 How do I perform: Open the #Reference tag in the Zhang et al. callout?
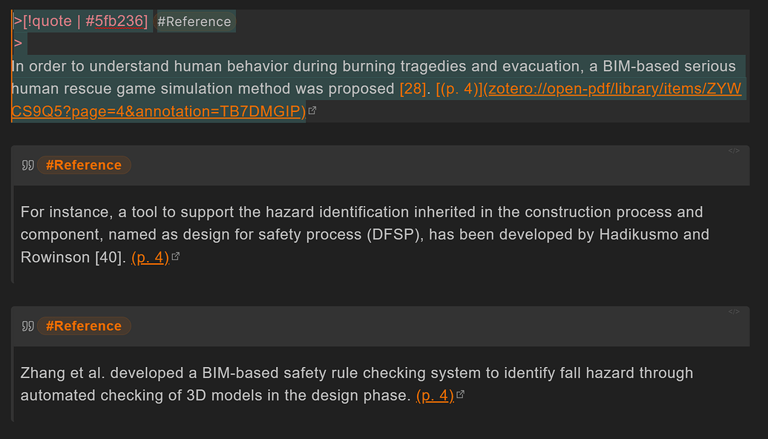[x=83, y=326]
